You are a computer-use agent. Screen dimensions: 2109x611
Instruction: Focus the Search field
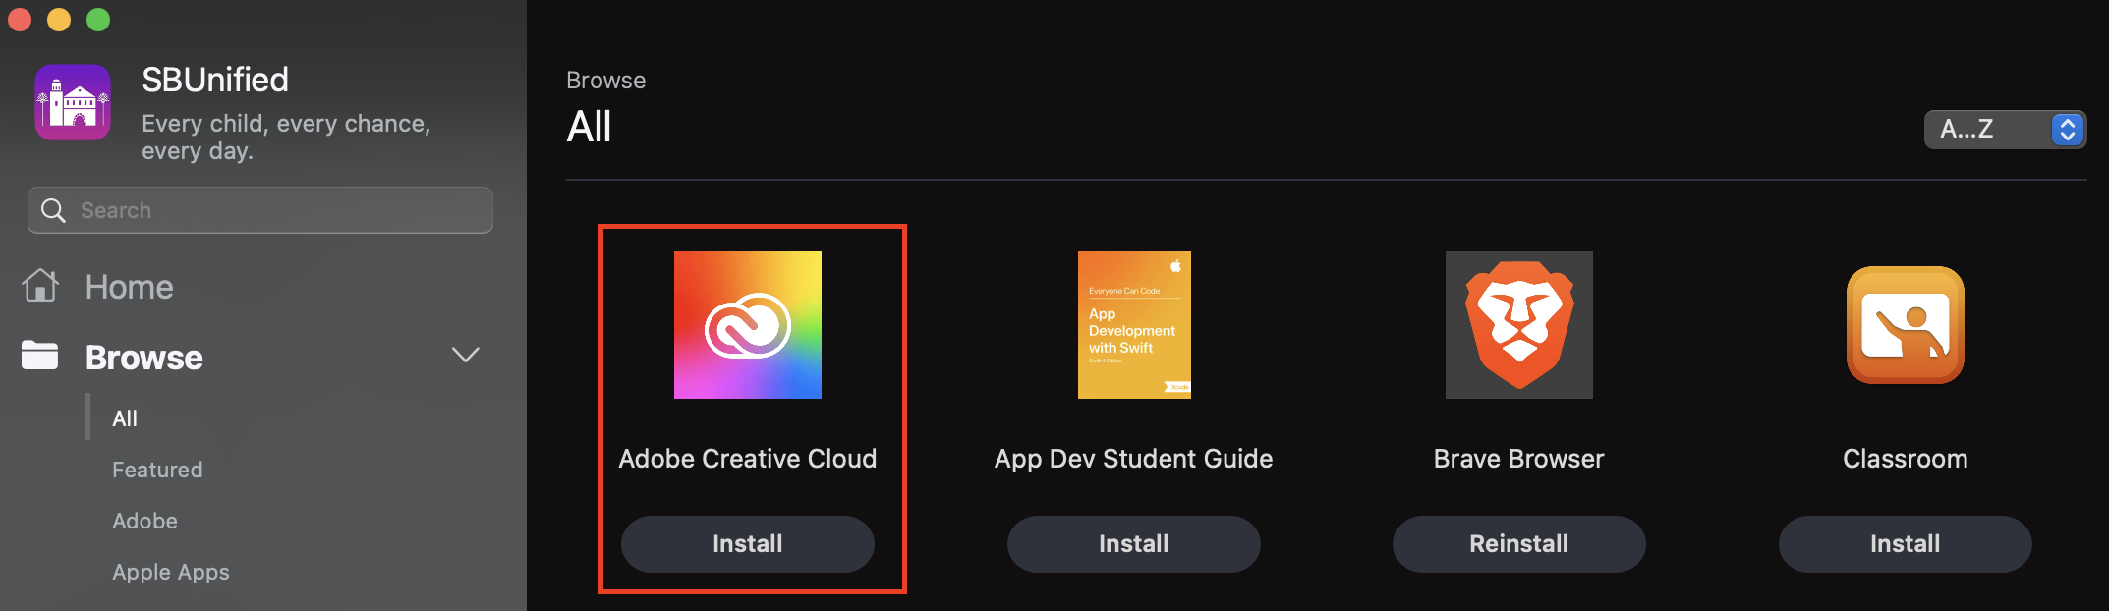260,210
